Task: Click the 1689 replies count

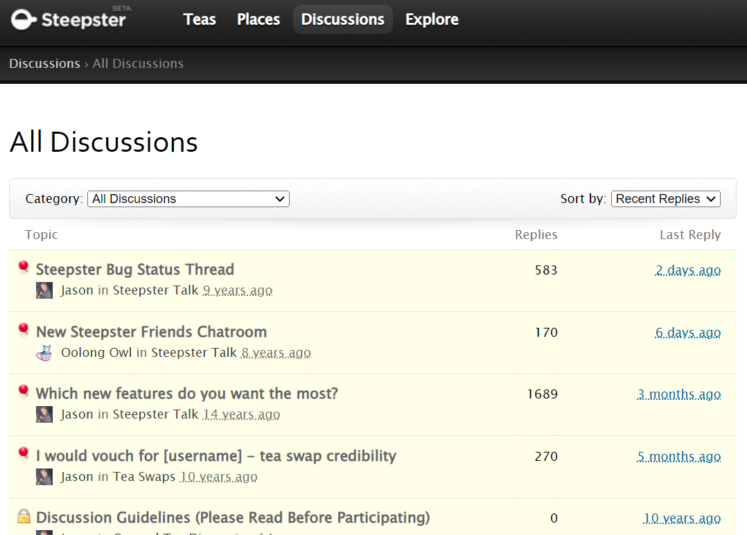Action: tap(542, 394)
